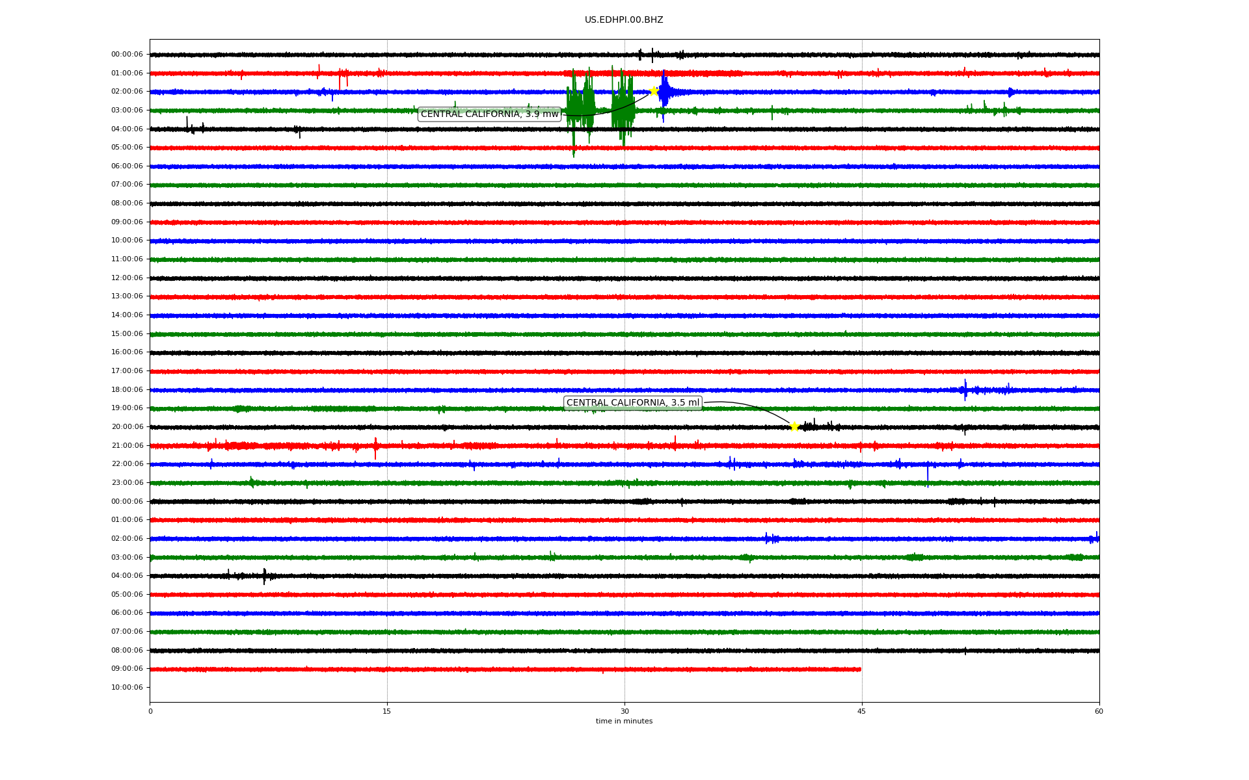Click the 15 tick on x-axis
This screenshot has height=780, width=1249.
click(x=387, y=711)
